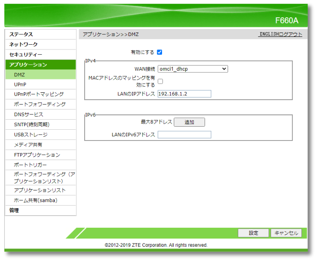Click the キャンセル button
Screen dimensions: 318x262
[x=286, y=233]
